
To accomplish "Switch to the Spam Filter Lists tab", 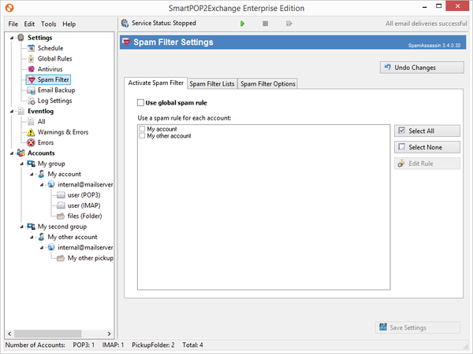I will 211,83.
